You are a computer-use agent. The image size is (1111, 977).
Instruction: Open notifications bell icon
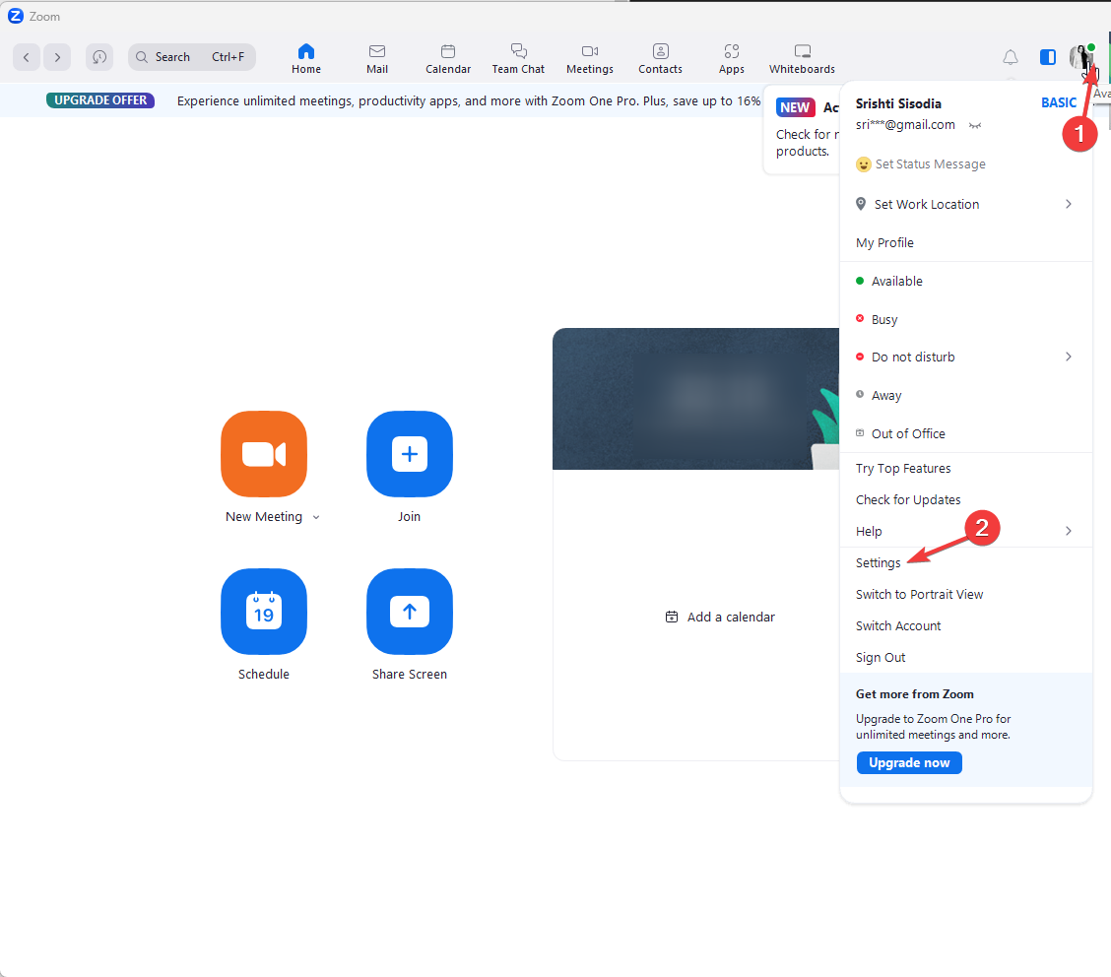pyautogui.click(x=1011, y=57)
